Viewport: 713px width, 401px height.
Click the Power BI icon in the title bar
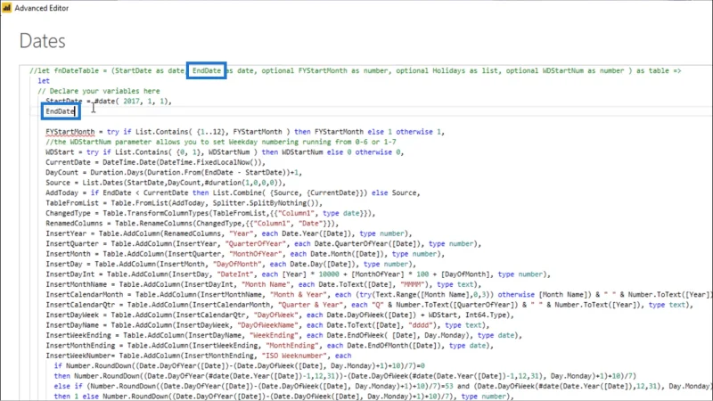click(x=7, y=8)
